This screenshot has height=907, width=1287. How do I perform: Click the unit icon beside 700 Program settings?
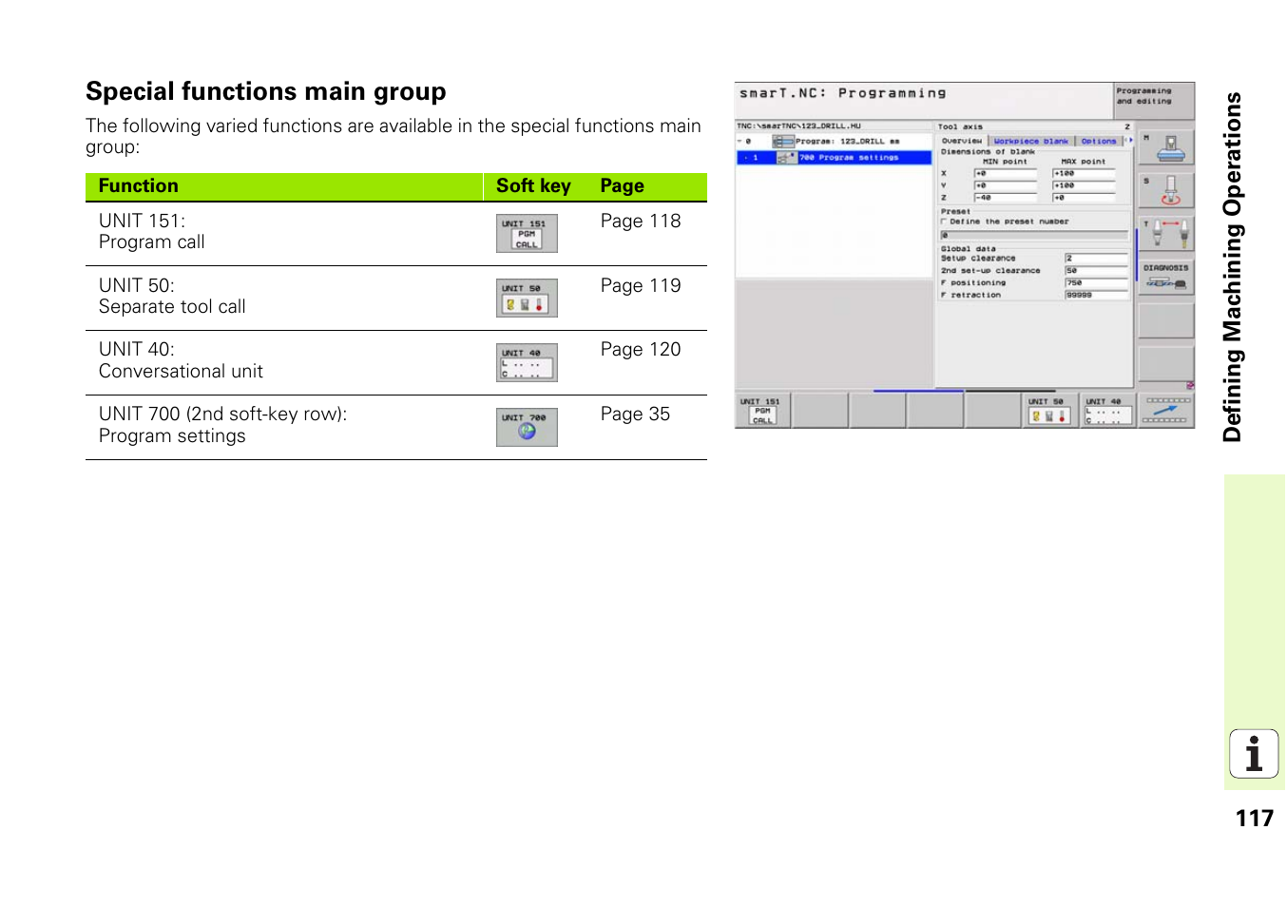[x=786, y=158]
